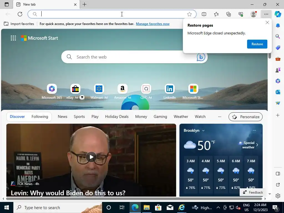Open the Feedback button
Screen dimensions: 284x213
point(253,192)
